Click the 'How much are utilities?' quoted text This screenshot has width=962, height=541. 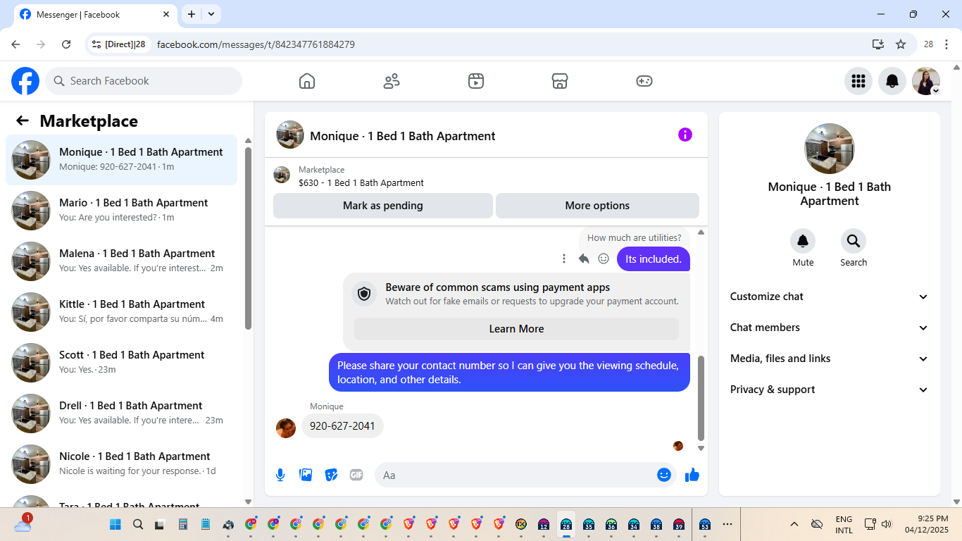click(x=635, y=237)
